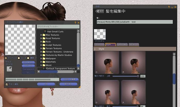Click the back/save button in hair editor
The image size is (180, 107).
[100, 11]
